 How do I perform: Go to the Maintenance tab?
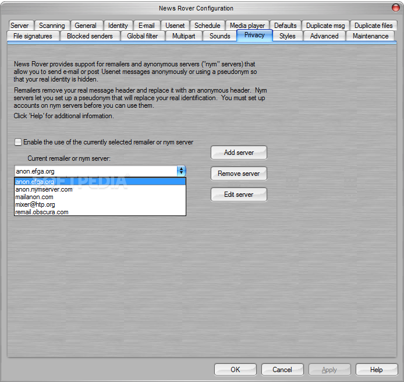coord(370,36)
